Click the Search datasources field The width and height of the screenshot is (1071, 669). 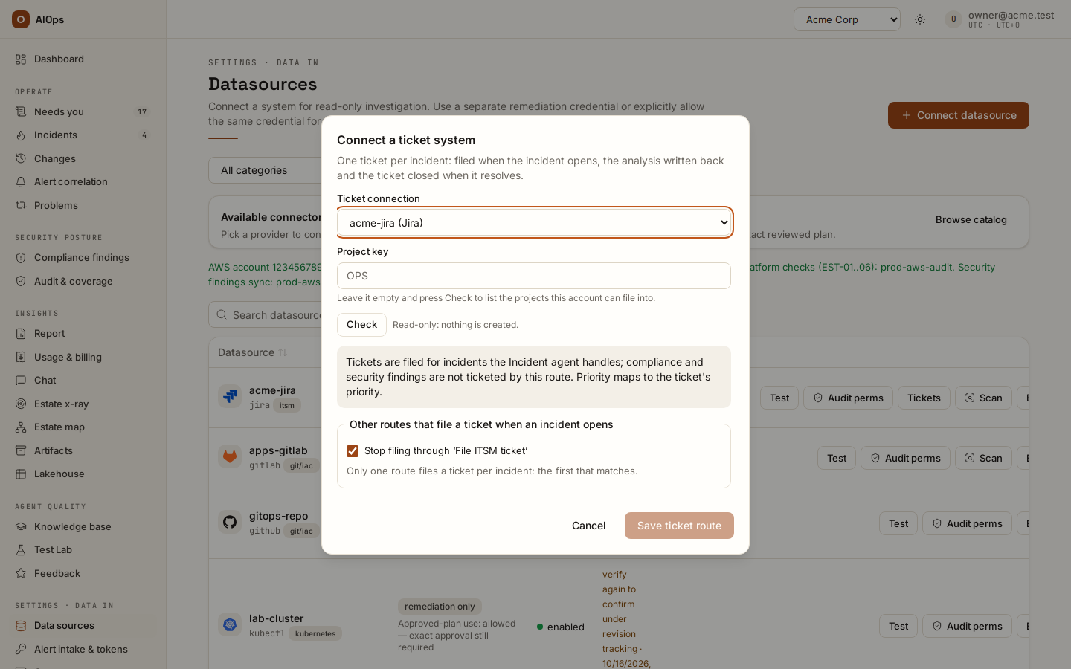[x=265, y=314]
